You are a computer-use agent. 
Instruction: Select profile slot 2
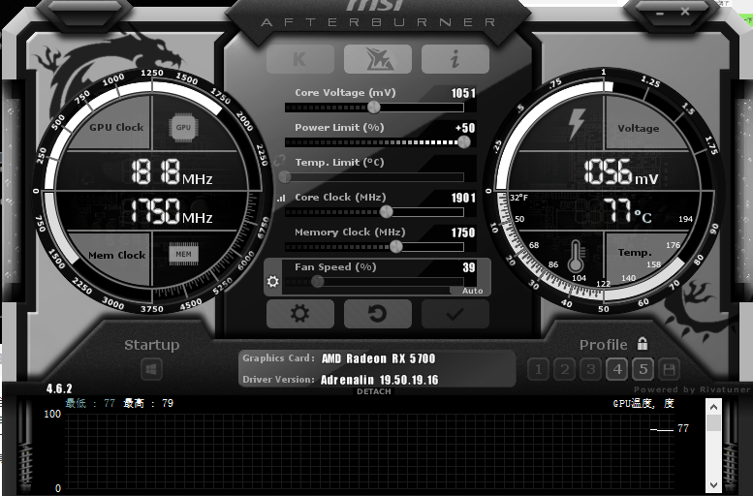pyautogui.click(x=565, y=369)
